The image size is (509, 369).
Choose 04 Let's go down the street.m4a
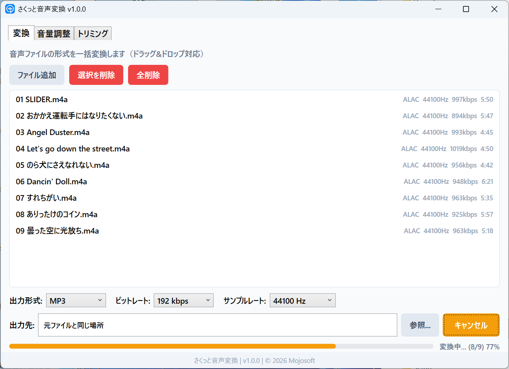[73, 149]
